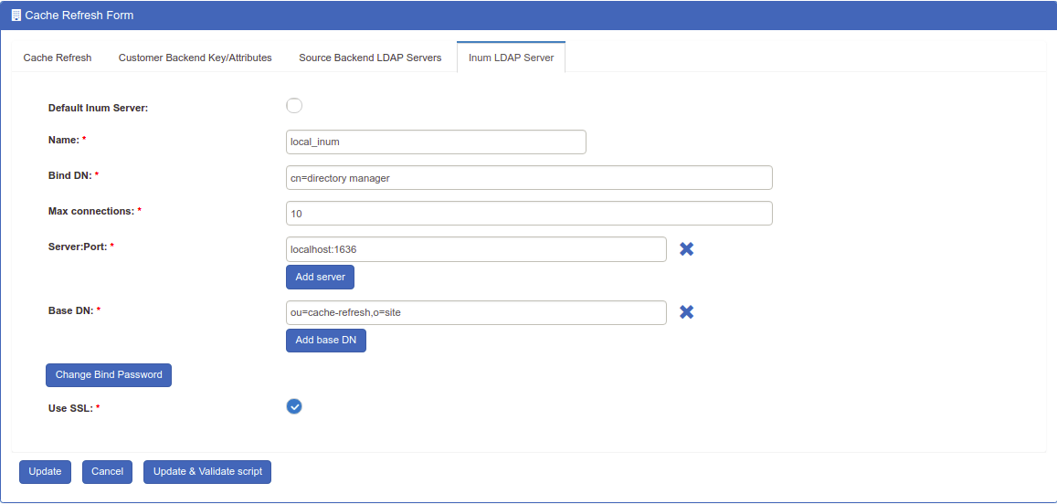Cancel the cache refresh form changes

107,472
